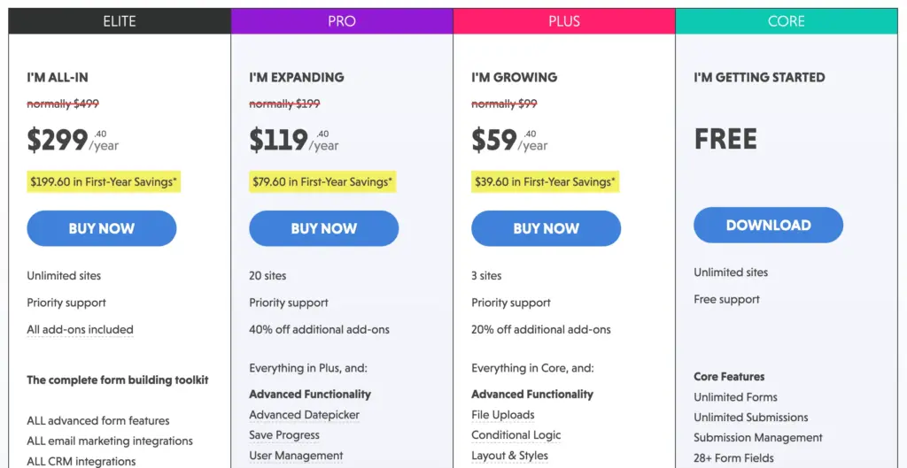Open the CORE plan header

pos(786,21)
